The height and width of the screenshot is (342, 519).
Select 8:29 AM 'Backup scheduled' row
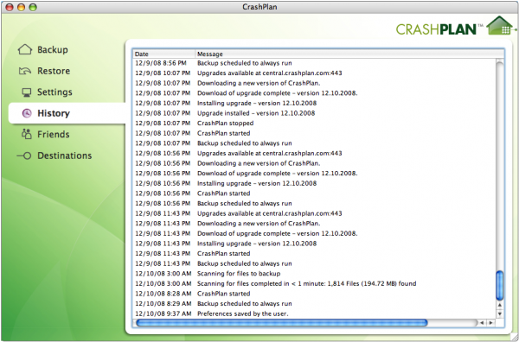coord(315,303)
